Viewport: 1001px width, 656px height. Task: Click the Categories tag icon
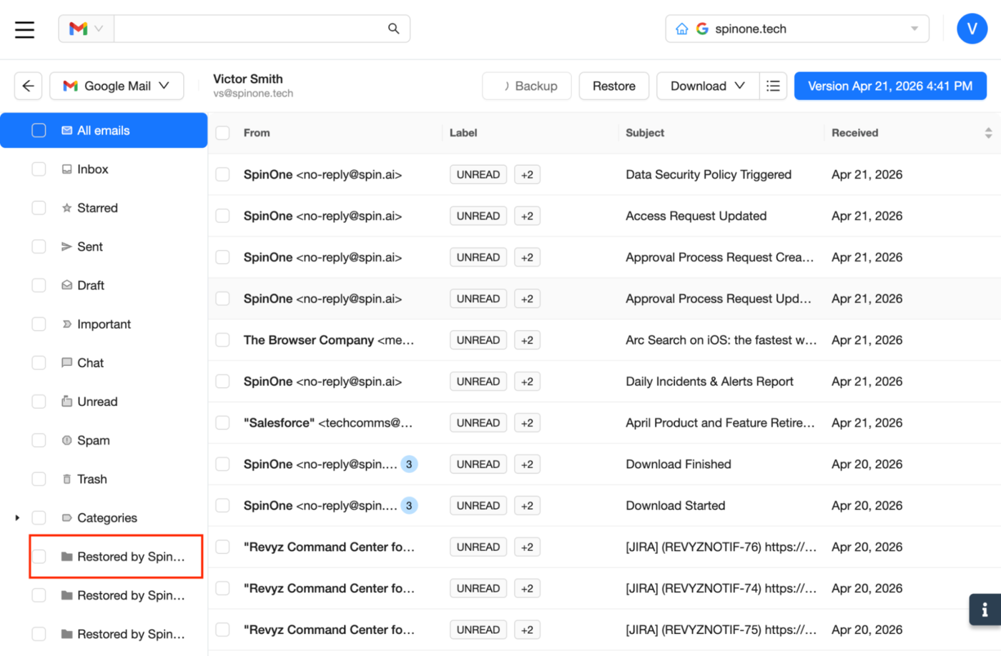(66, 517)
